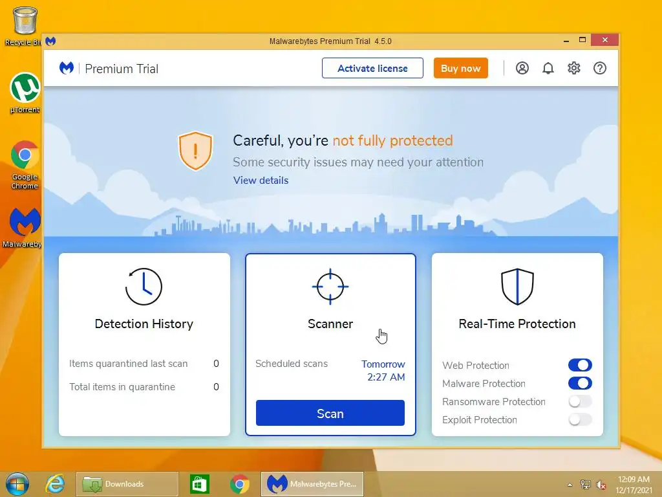
Task: Click the Total items in quarantine row
Action: point(144,387)
